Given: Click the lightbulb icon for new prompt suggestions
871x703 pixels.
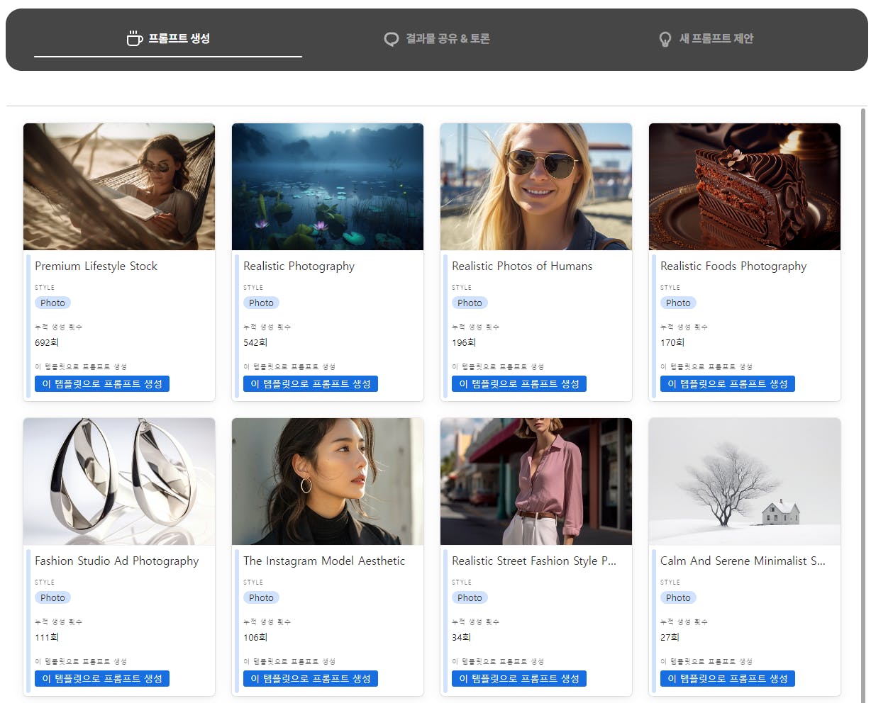Looking at the screenshot, I should pyautogui.click(x=665, y=39).
